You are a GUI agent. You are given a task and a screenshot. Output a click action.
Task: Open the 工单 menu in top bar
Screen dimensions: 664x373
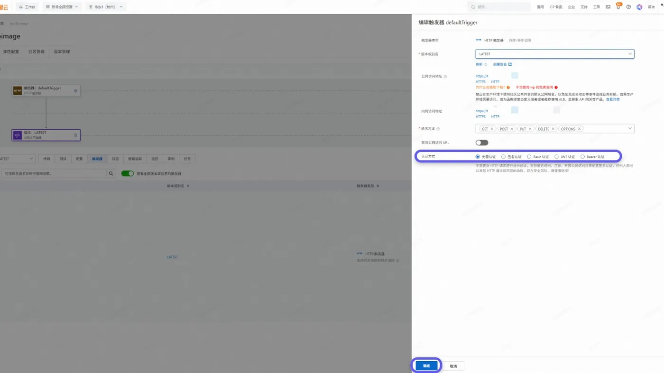[x=597, y=7]
